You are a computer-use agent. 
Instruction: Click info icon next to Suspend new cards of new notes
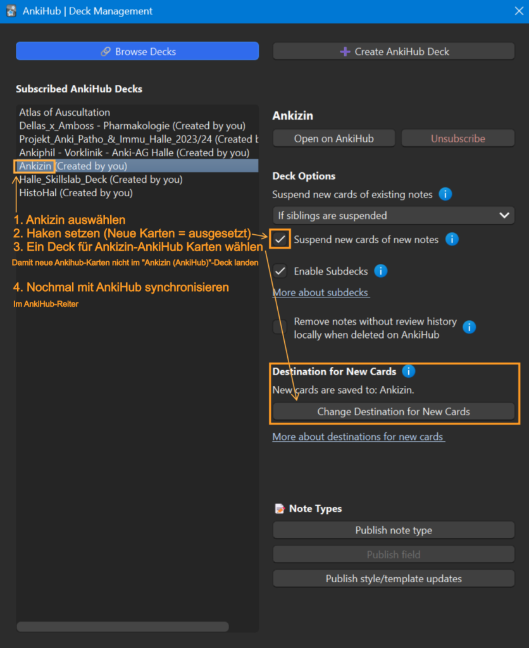pyautogui.click(x=452, y=239)
